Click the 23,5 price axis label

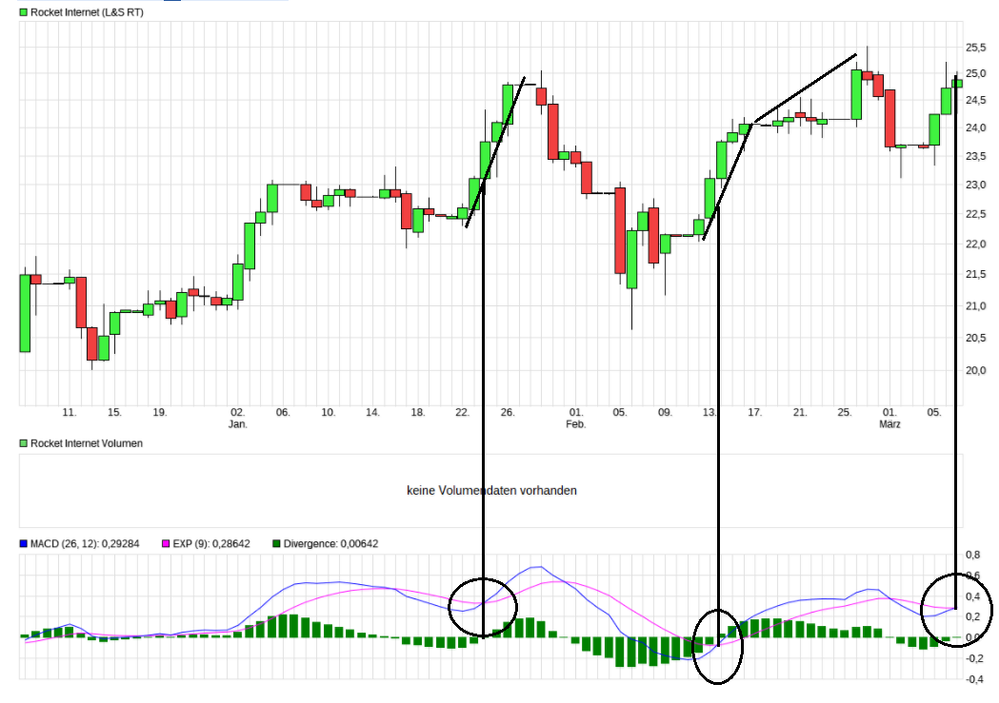[x=976, y=157]
